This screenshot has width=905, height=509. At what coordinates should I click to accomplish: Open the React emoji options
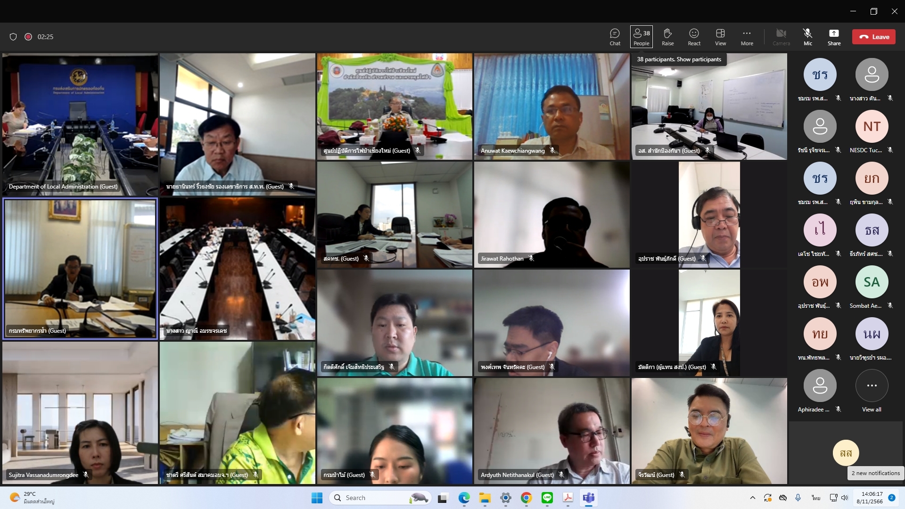694,37
